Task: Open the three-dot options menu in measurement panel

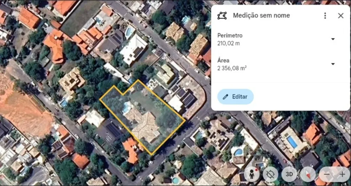Action: (325, 16)
